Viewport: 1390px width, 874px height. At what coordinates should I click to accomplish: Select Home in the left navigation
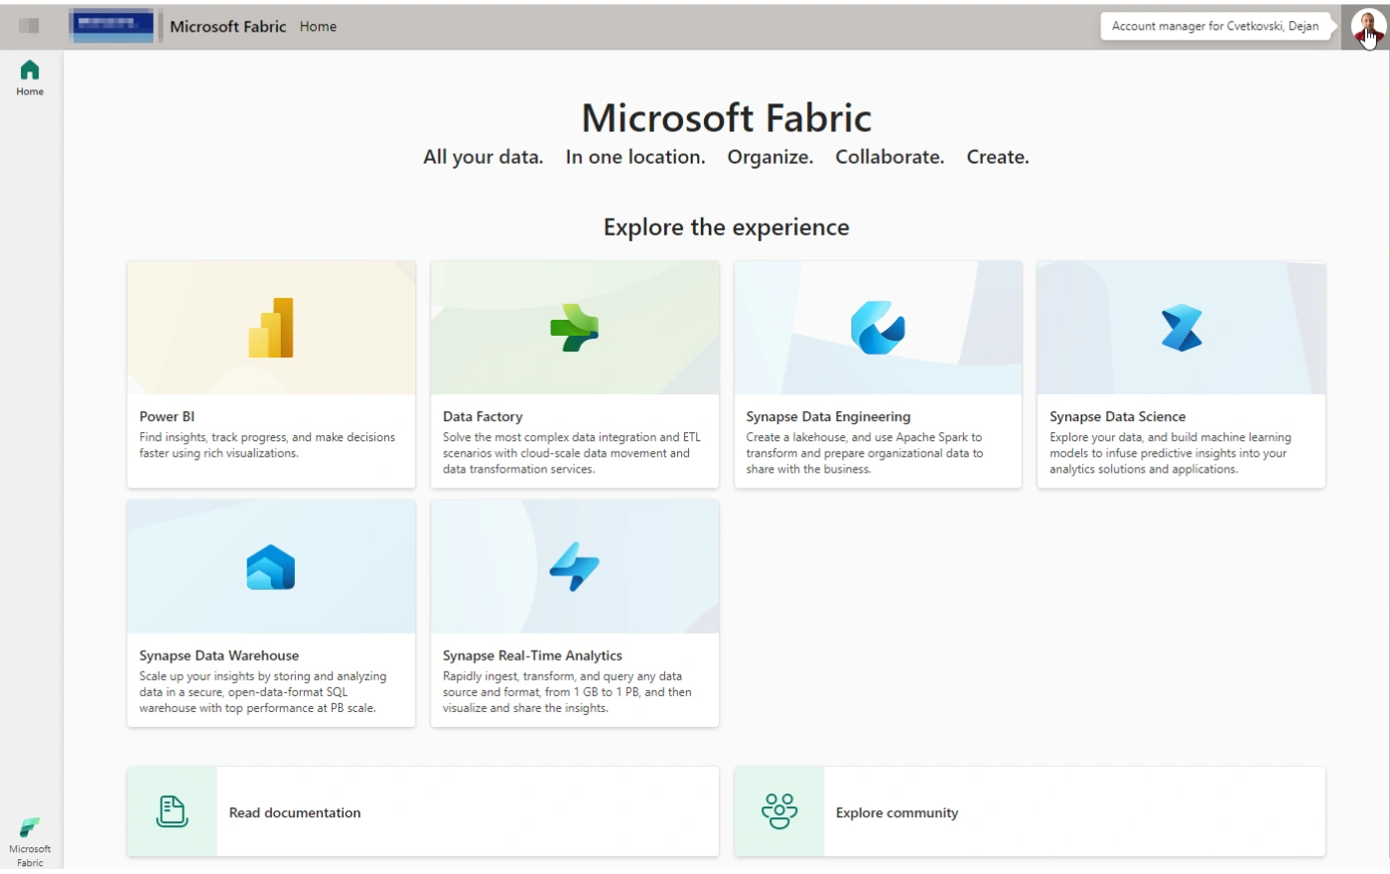[x=30, y=77]
